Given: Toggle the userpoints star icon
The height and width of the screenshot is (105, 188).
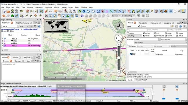Looking at the screenshot, I should 133,11.
